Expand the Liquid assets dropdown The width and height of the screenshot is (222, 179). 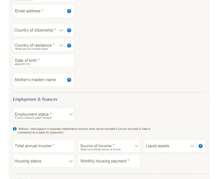[170, 146]
